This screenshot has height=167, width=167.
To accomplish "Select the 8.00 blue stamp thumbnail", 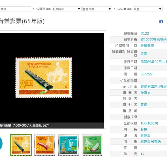I will point(68,145).
